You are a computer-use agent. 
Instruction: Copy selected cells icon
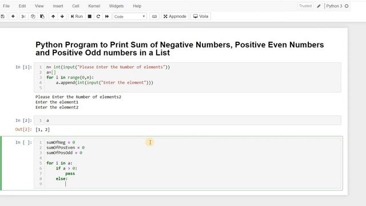pyautogui.click(x=33, y=17)
